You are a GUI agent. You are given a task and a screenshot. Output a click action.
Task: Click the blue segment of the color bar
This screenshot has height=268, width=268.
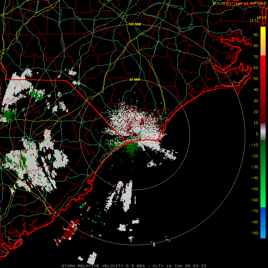point(263,223)
